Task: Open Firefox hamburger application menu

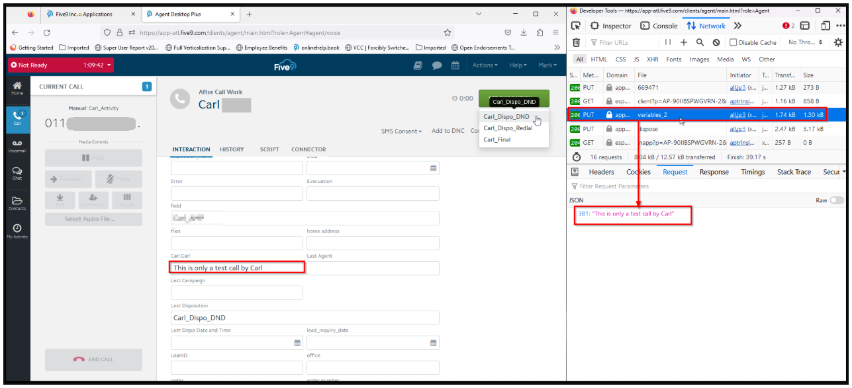Action: 555,32
